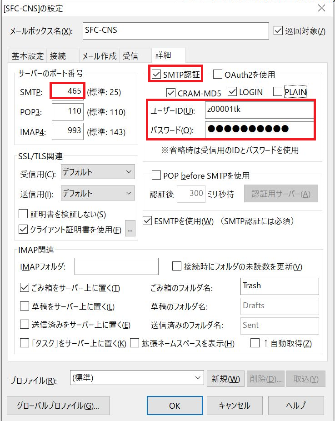Uncheck the CRAM-MD5 option
The image size is (335, 421).
(x=171, y=93)
